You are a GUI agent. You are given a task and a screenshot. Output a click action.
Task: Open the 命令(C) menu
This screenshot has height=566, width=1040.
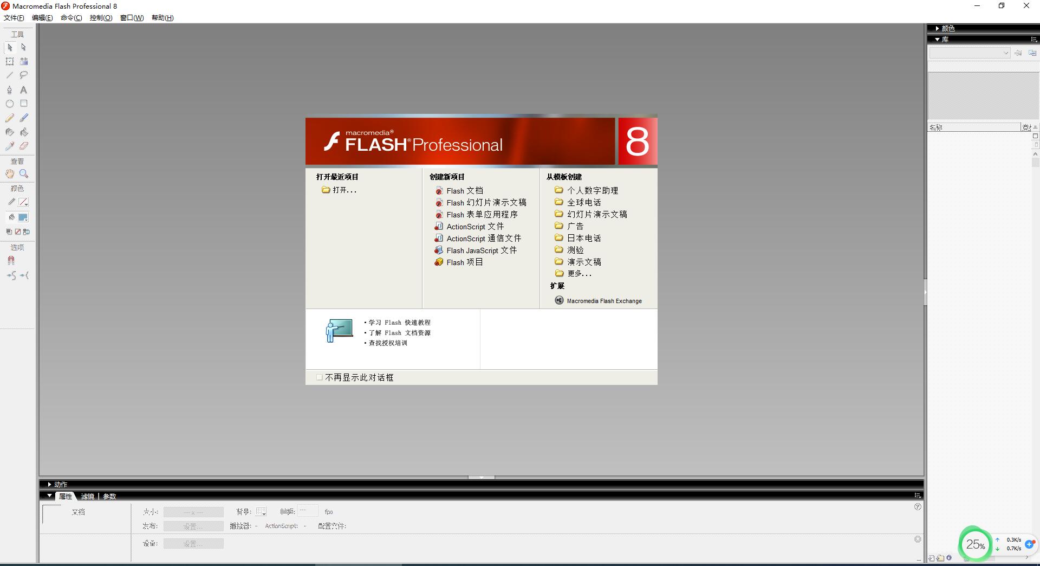coord(71,18)
